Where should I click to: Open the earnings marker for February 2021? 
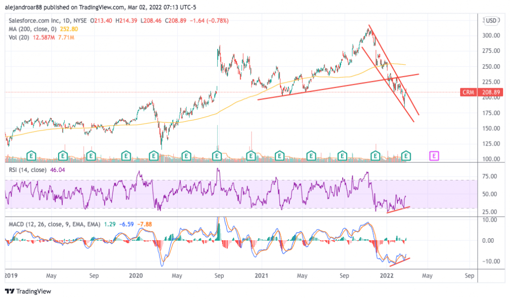pyautogui.click(x=279, y=156)
